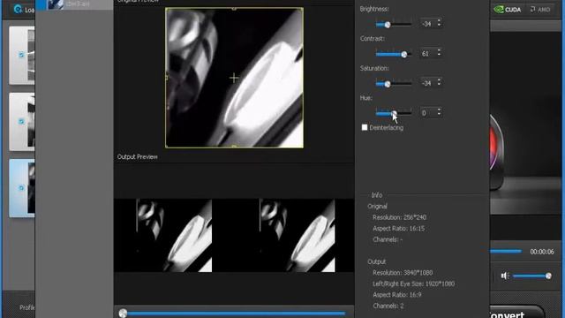Click the Hue value field showing 0

click(x=427, y=113)
